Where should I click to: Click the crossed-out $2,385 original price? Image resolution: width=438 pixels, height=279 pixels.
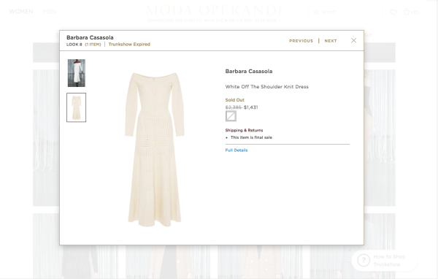[x=234, y=107]
